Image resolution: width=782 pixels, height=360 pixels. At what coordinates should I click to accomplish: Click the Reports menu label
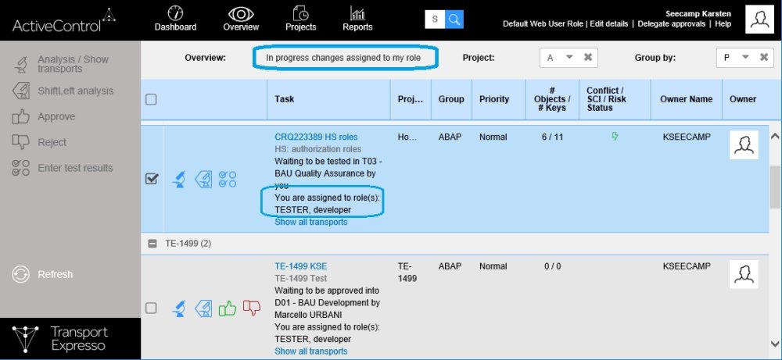point(357,27)
